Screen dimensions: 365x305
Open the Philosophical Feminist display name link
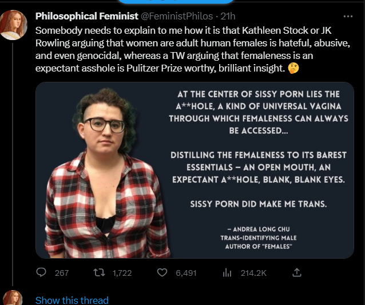(x=87, y=16)
